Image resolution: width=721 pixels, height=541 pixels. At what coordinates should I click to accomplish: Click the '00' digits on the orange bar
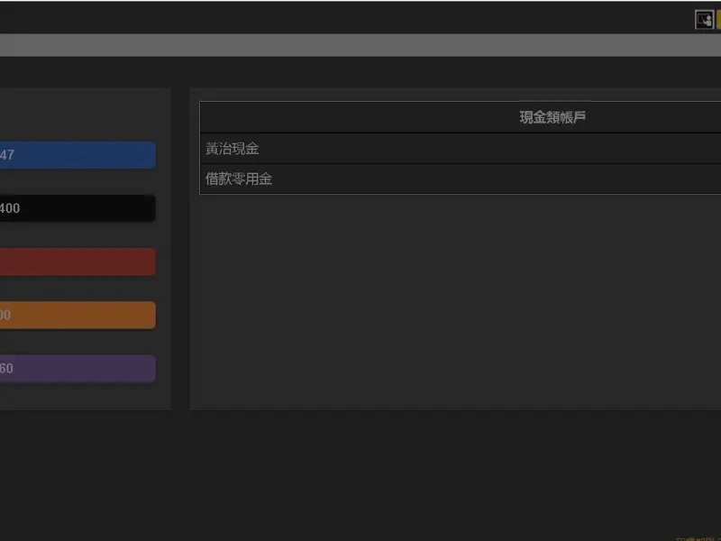(x=5, y=315)
